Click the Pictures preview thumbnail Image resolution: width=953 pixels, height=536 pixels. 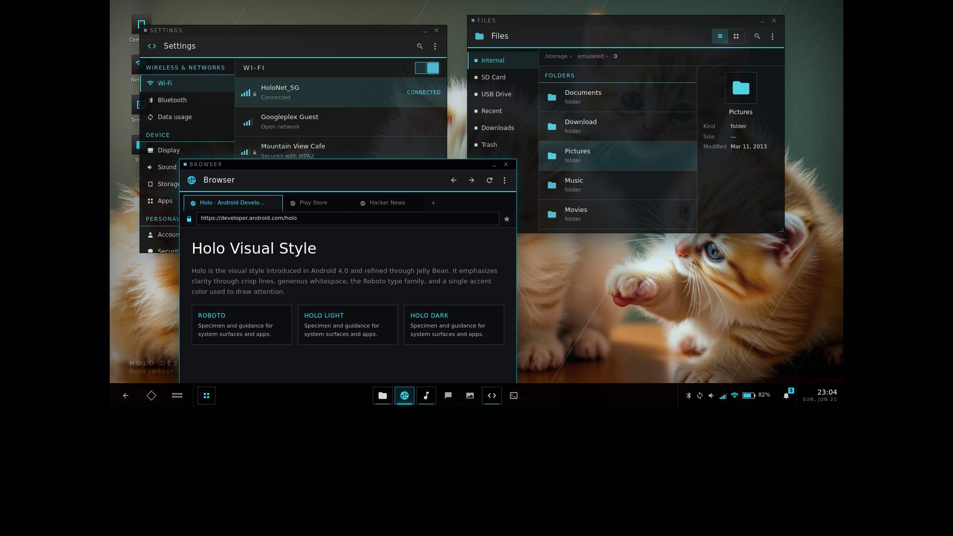click(x=741, y=88)
